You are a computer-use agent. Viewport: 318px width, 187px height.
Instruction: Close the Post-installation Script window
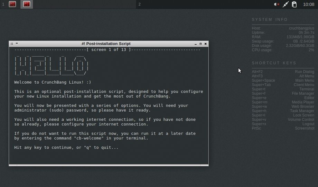(x=205, y=44)
